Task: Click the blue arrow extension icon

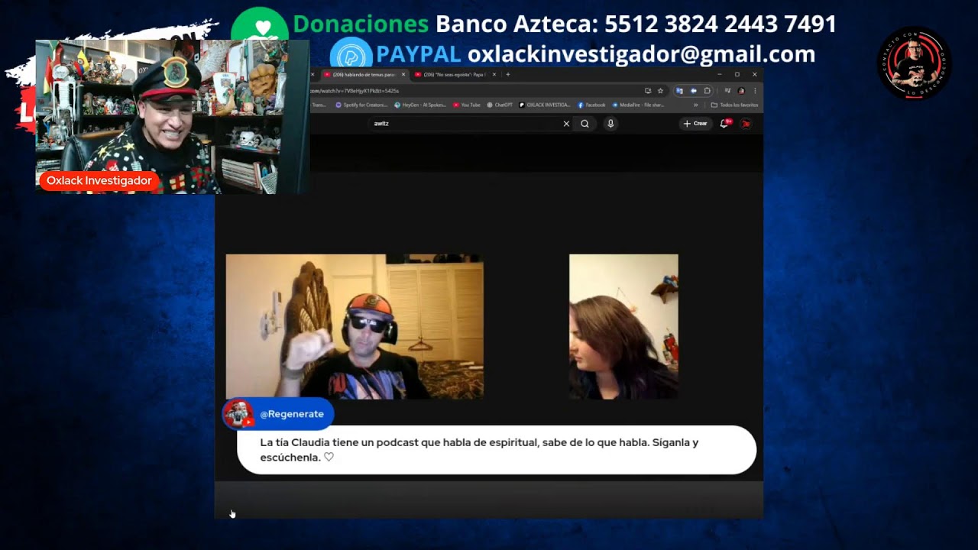Action: coord(694,91)
